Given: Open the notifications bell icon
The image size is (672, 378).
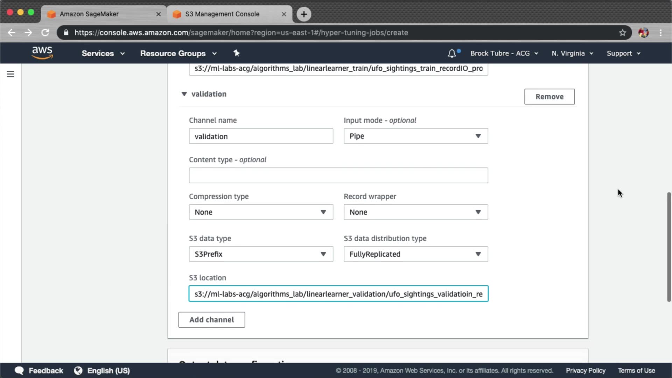Looking at the screenshot, I should (452, 54).
